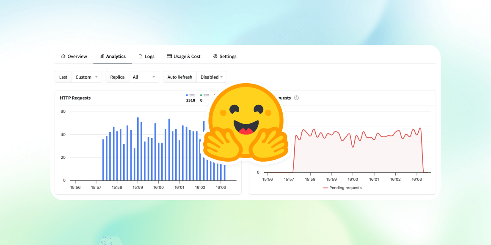The image size is (491, 245).
Task: Open the help tooltip icon next to Pending Requests
Action: point(296,98)
